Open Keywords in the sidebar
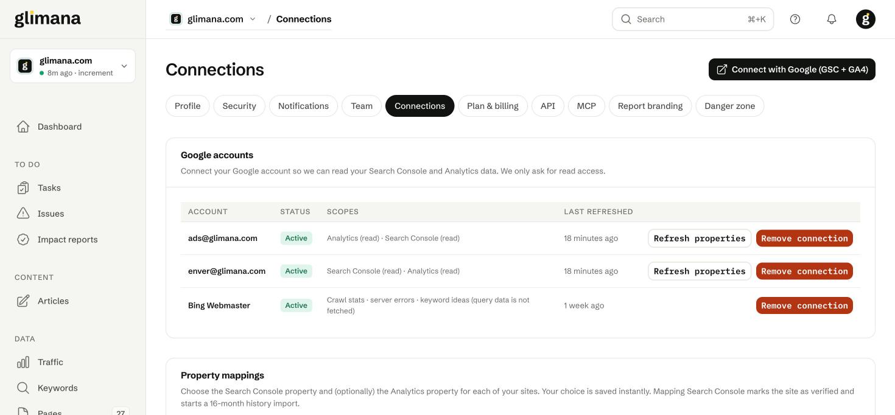 [x=58, y=388]
